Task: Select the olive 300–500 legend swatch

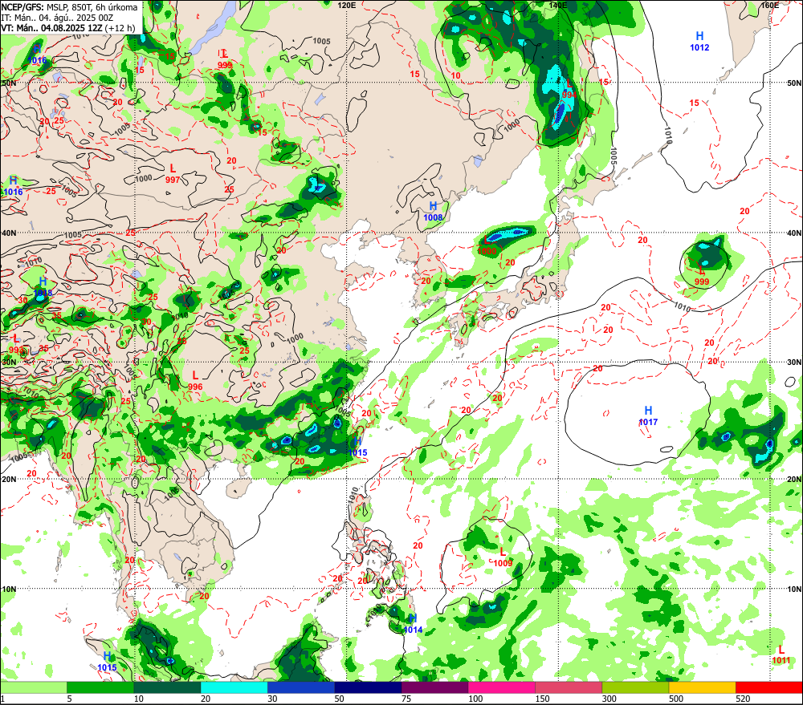Action: click(635, 687)
